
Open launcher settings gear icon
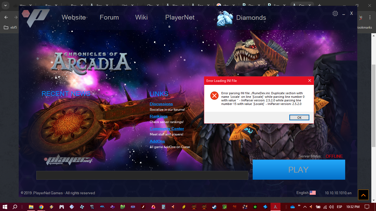click(x=335, y=13)
